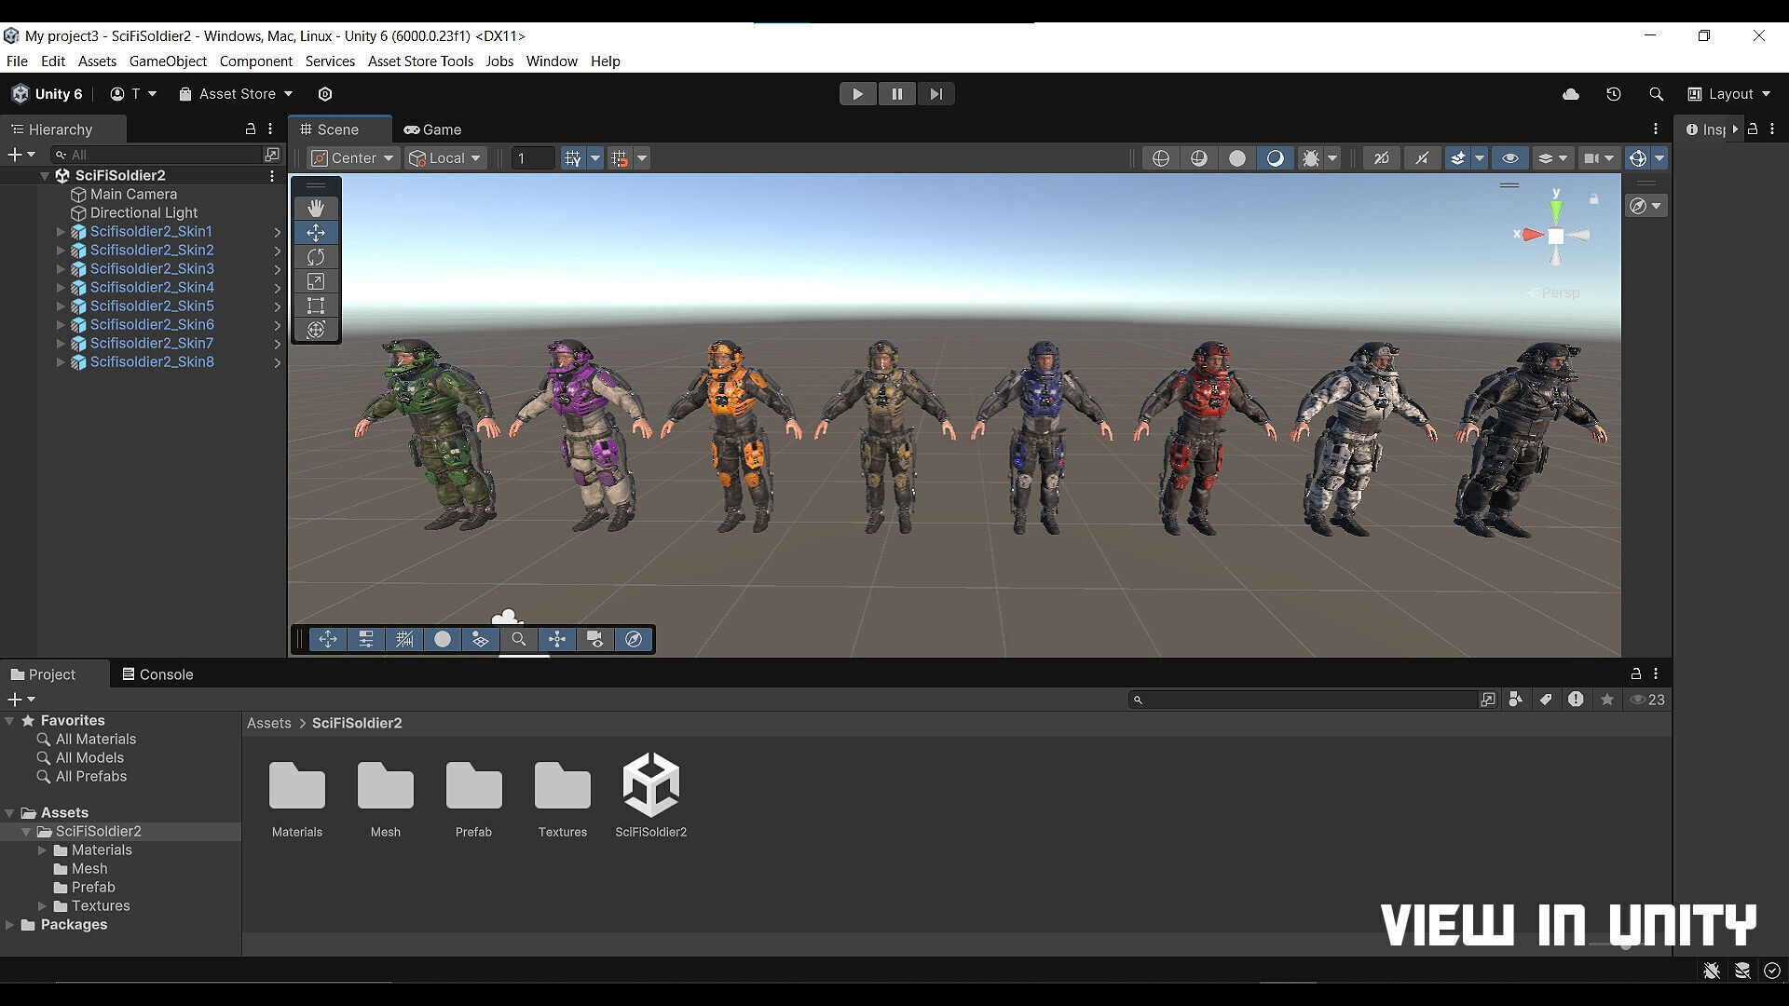1789x1006 pixels.
Task: Open the account T dropdown
Action: click(x=133, y=94)
